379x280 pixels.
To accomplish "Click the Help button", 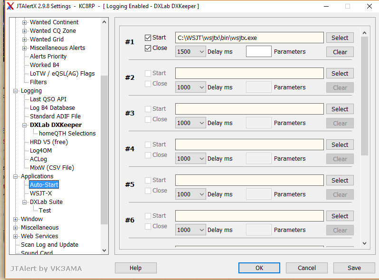I will (x=136, y=268).
